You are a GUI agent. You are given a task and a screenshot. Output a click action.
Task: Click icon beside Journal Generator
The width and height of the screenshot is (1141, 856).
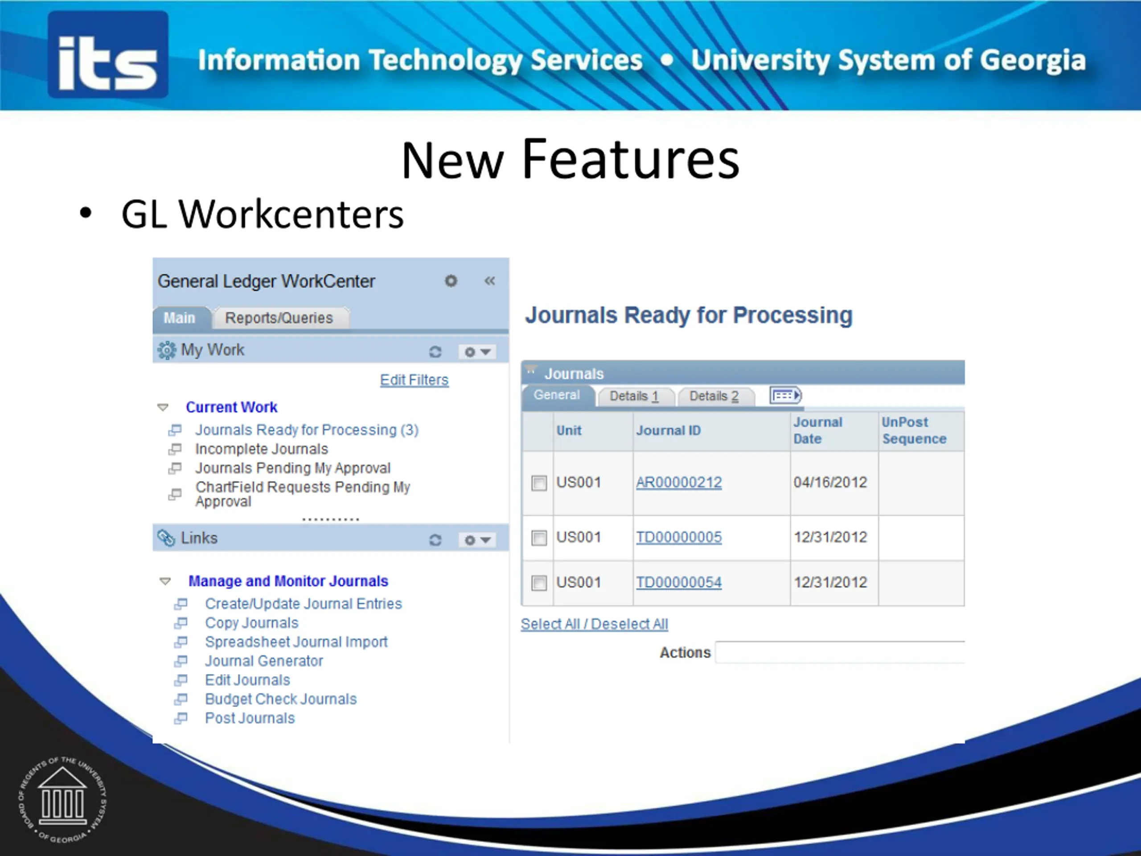pyautogui.click(x=181, y=661)
